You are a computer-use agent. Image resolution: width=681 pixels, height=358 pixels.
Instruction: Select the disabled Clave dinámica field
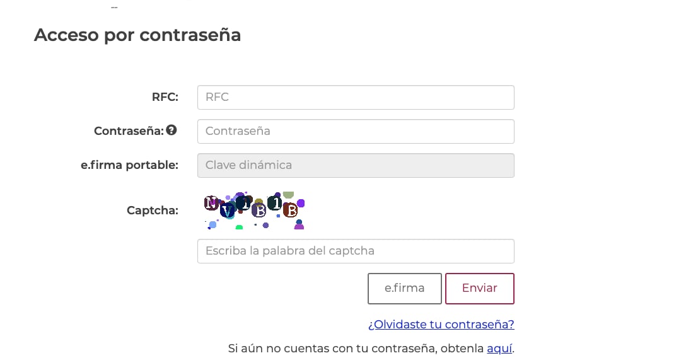point(356,166)
